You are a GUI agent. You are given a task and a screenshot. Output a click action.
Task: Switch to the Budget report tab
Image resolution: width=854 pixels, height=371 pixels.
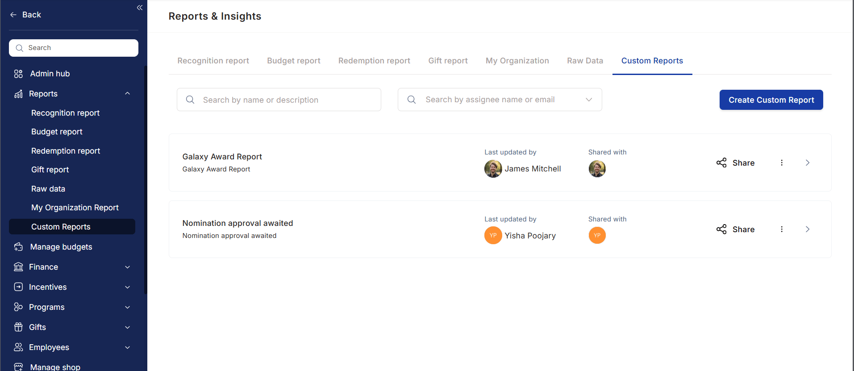tap(294, 61)
